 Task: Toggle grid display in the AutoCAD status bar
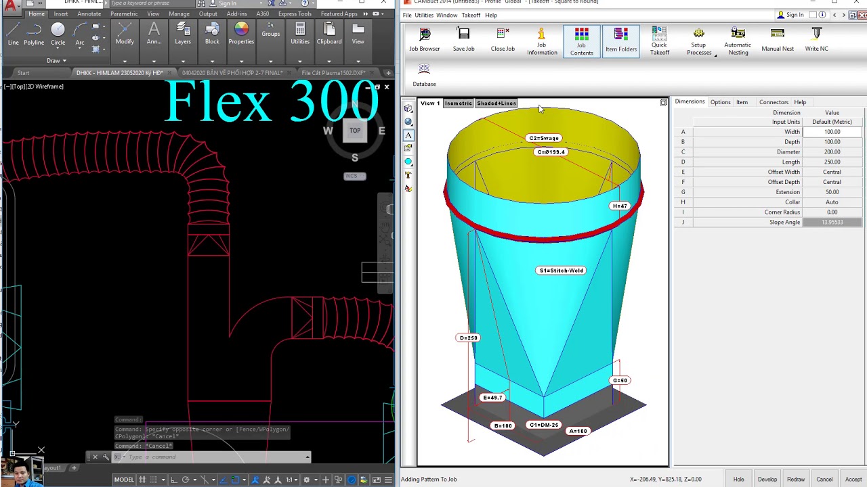pyautogui.click(x=143, y=480)
